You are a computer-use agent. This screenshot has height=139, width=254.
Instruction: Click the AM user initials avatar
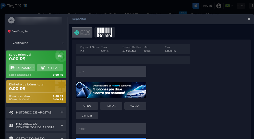[x=11, y=20]
